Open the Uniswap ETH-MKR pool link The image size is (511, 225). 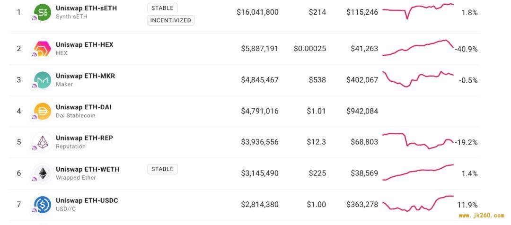85,76
